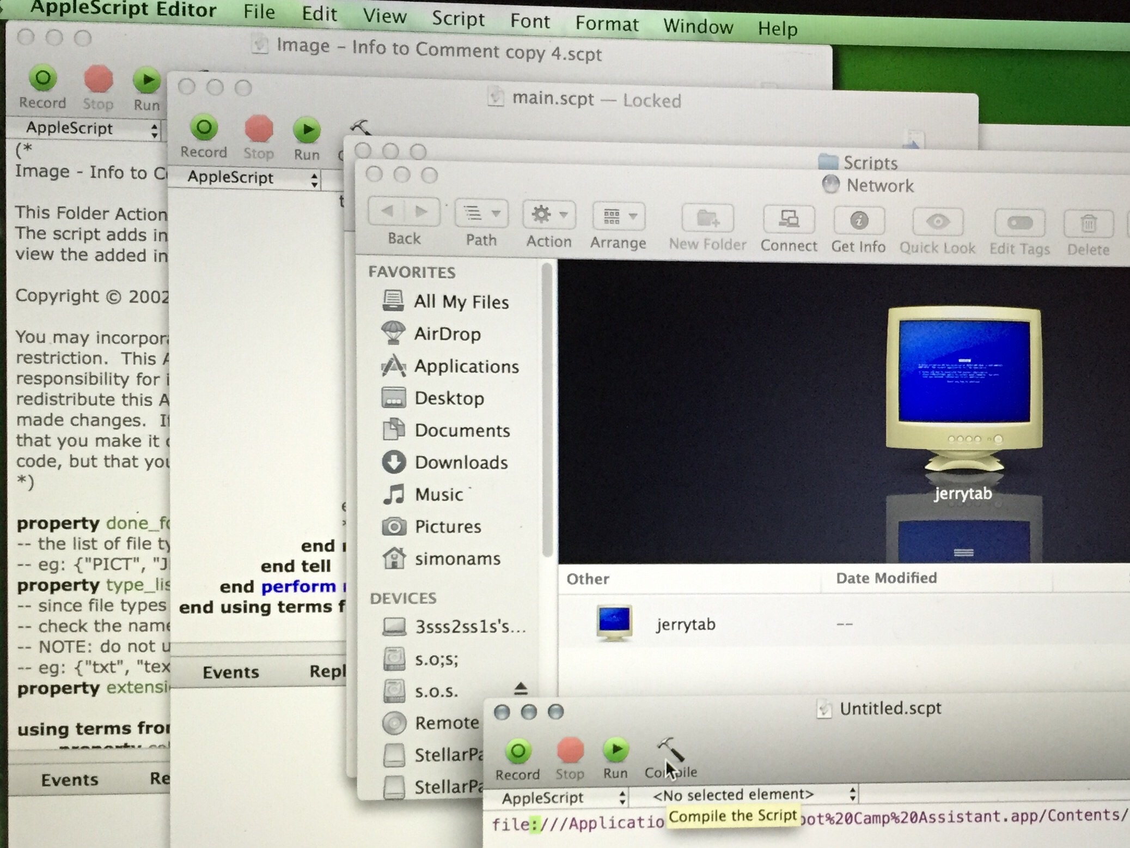The image size is (1130, 848).
Task: Open Applications in Finder sidebar
Action: click(x=450, y=366)
